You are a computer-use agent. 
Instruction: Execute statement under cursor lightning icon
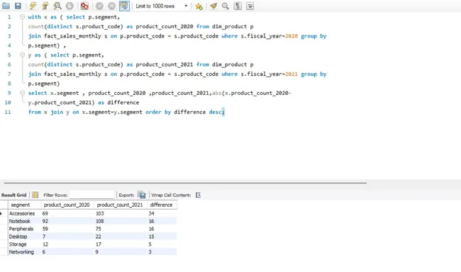point(45,6)
